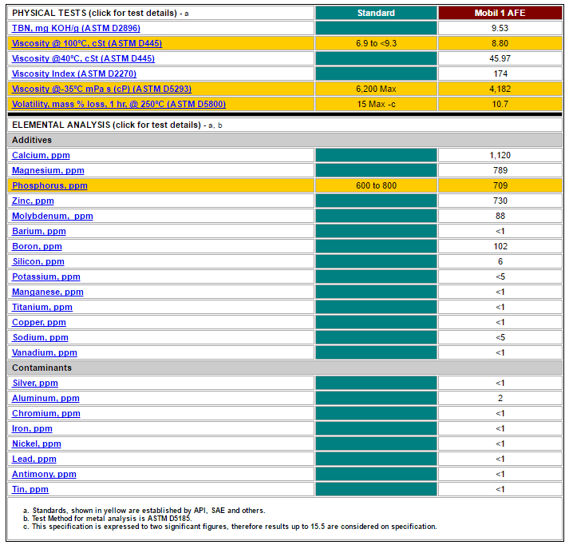Click the Molybdenum, ppm link

coord(52,216)
